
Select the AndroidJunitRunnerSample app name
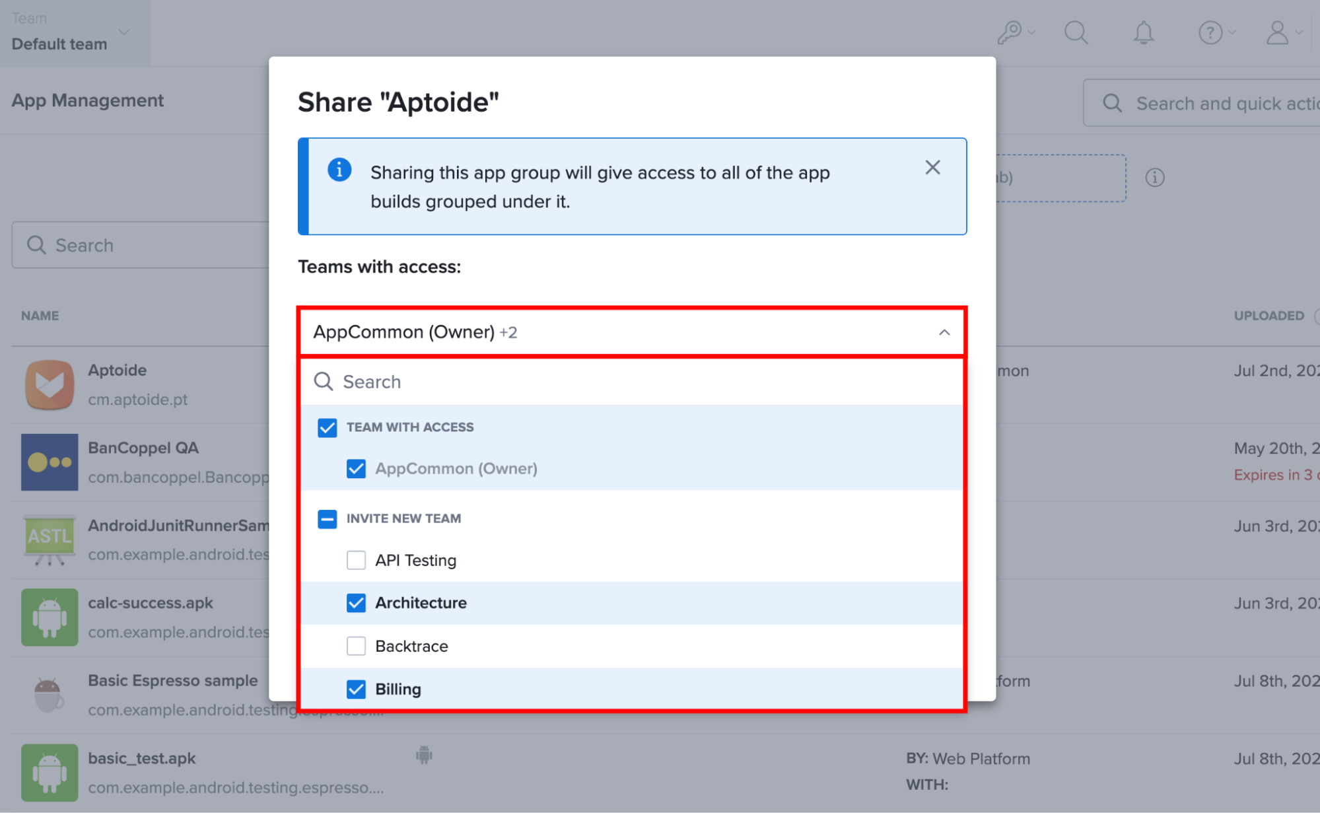tap(178, 526)
